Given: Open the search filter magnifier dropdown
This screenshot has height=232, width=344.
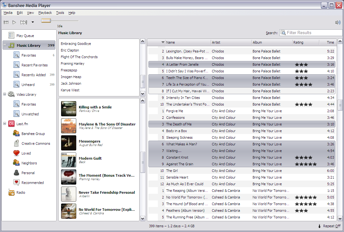Looking at the screenshot, I should tap(283, 33).
